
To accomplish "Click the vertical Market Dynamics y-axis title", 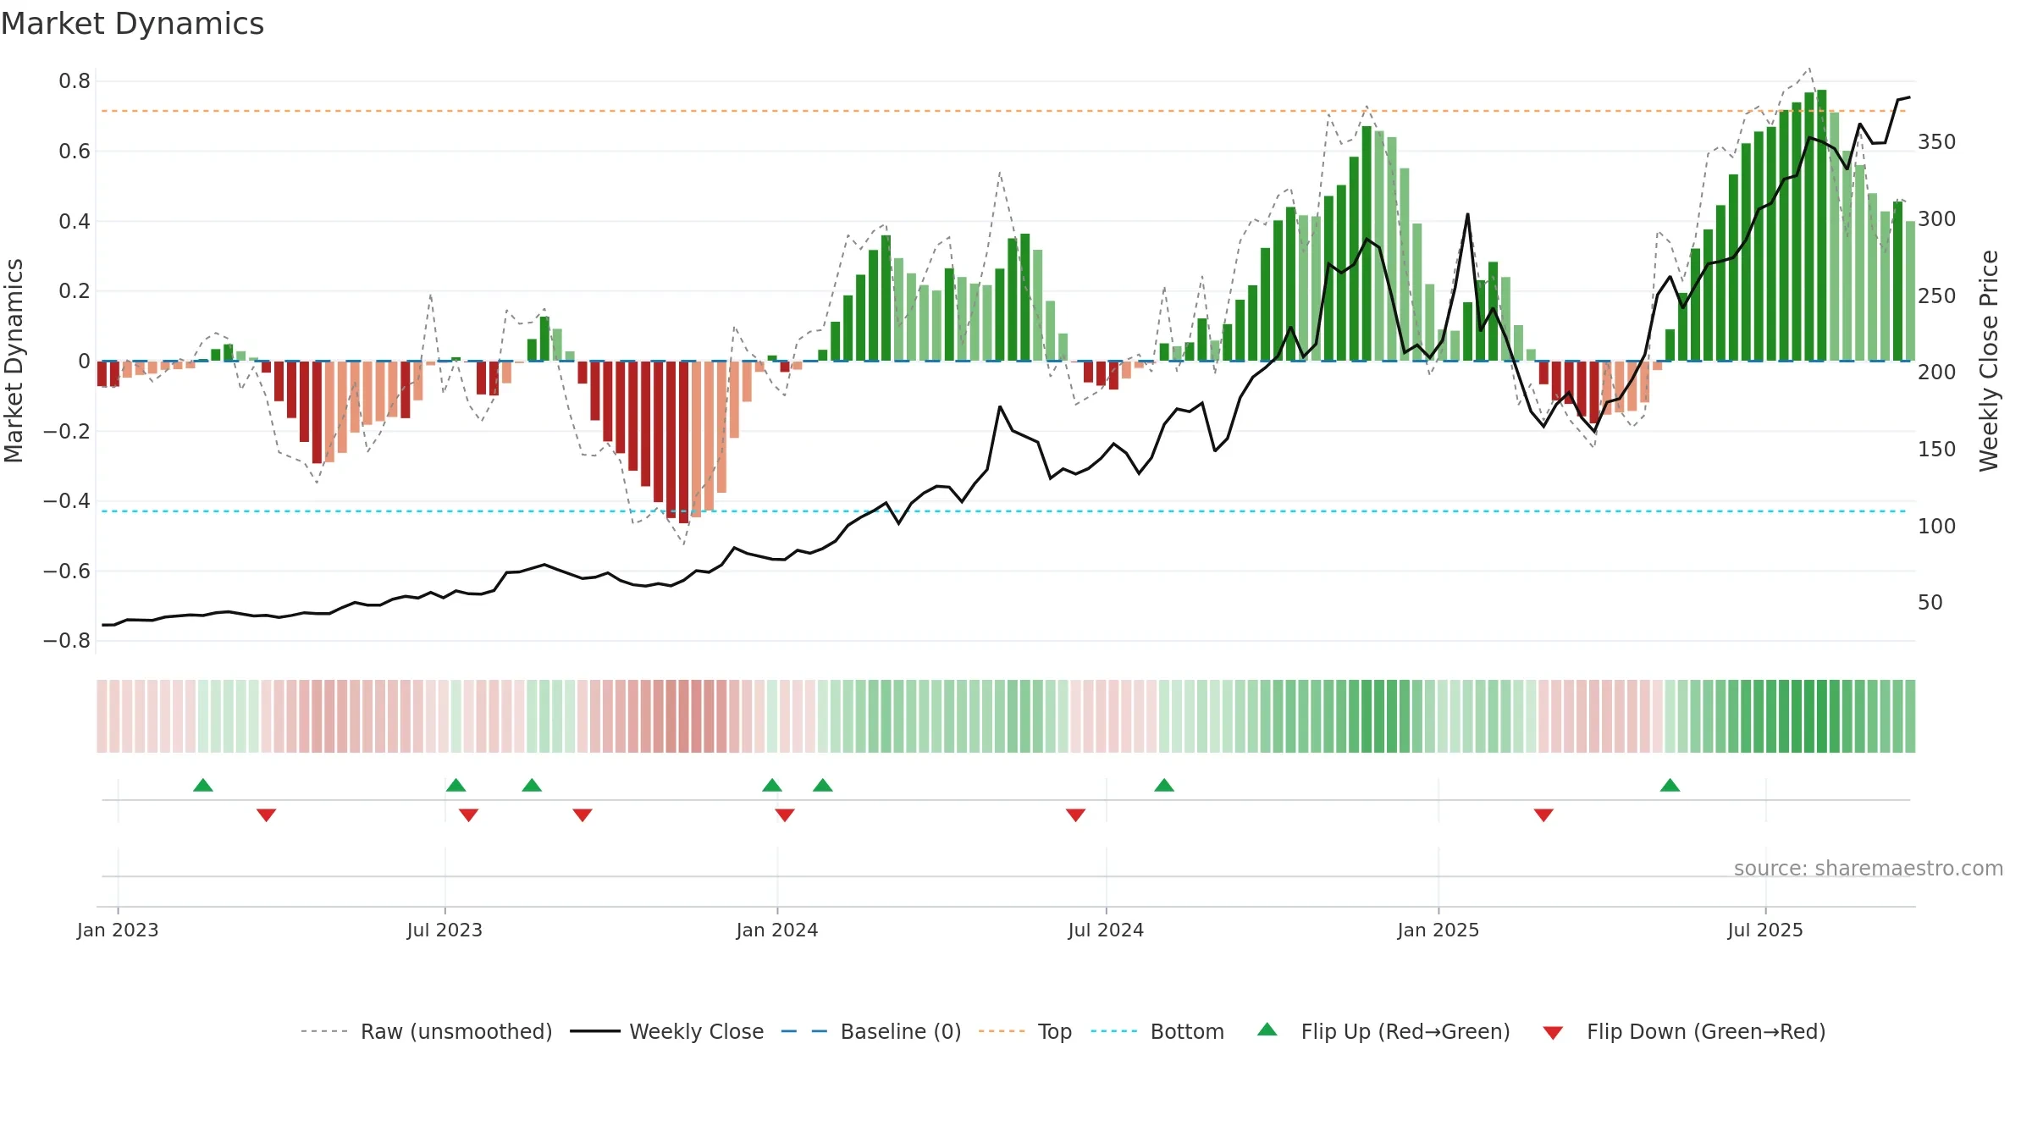I will (14, 361).
